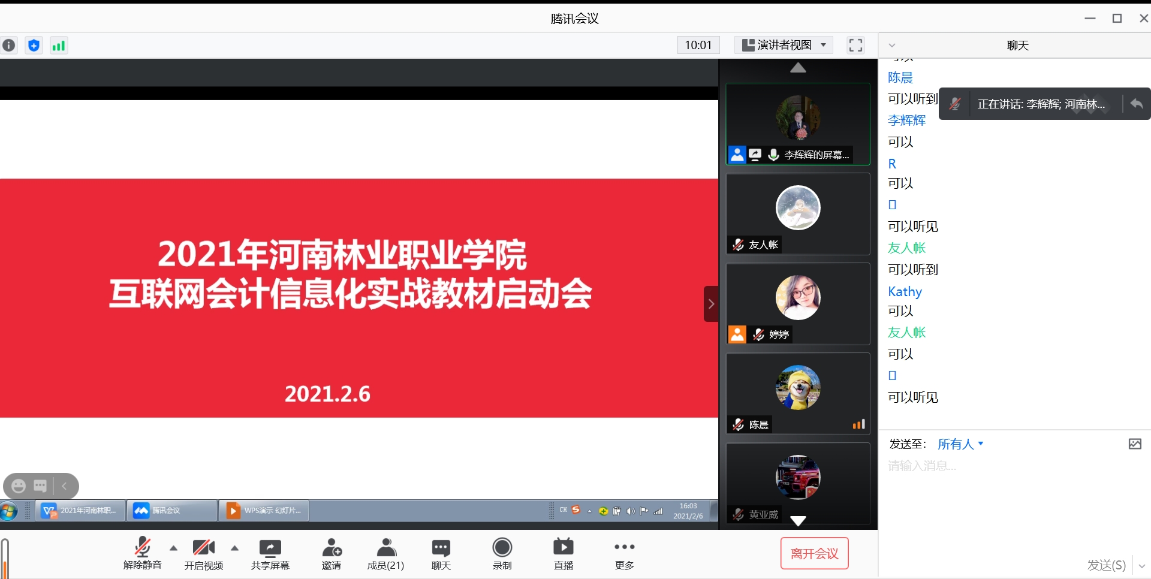The width and height of the screenshot is (1151, 579).
Task: Click the image send icon in chat
Action: pyautogui.click(x=1135, y=444)
